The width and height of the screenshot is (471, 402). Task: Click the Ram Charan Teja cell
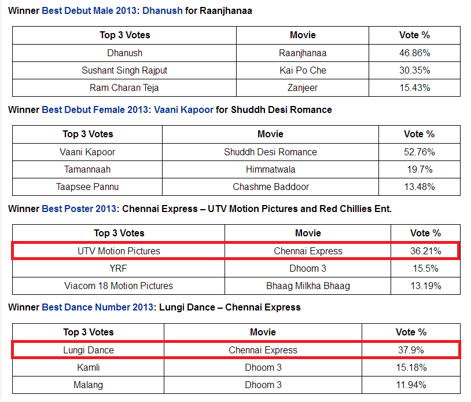pyautogui.click(x=124, y=88)
